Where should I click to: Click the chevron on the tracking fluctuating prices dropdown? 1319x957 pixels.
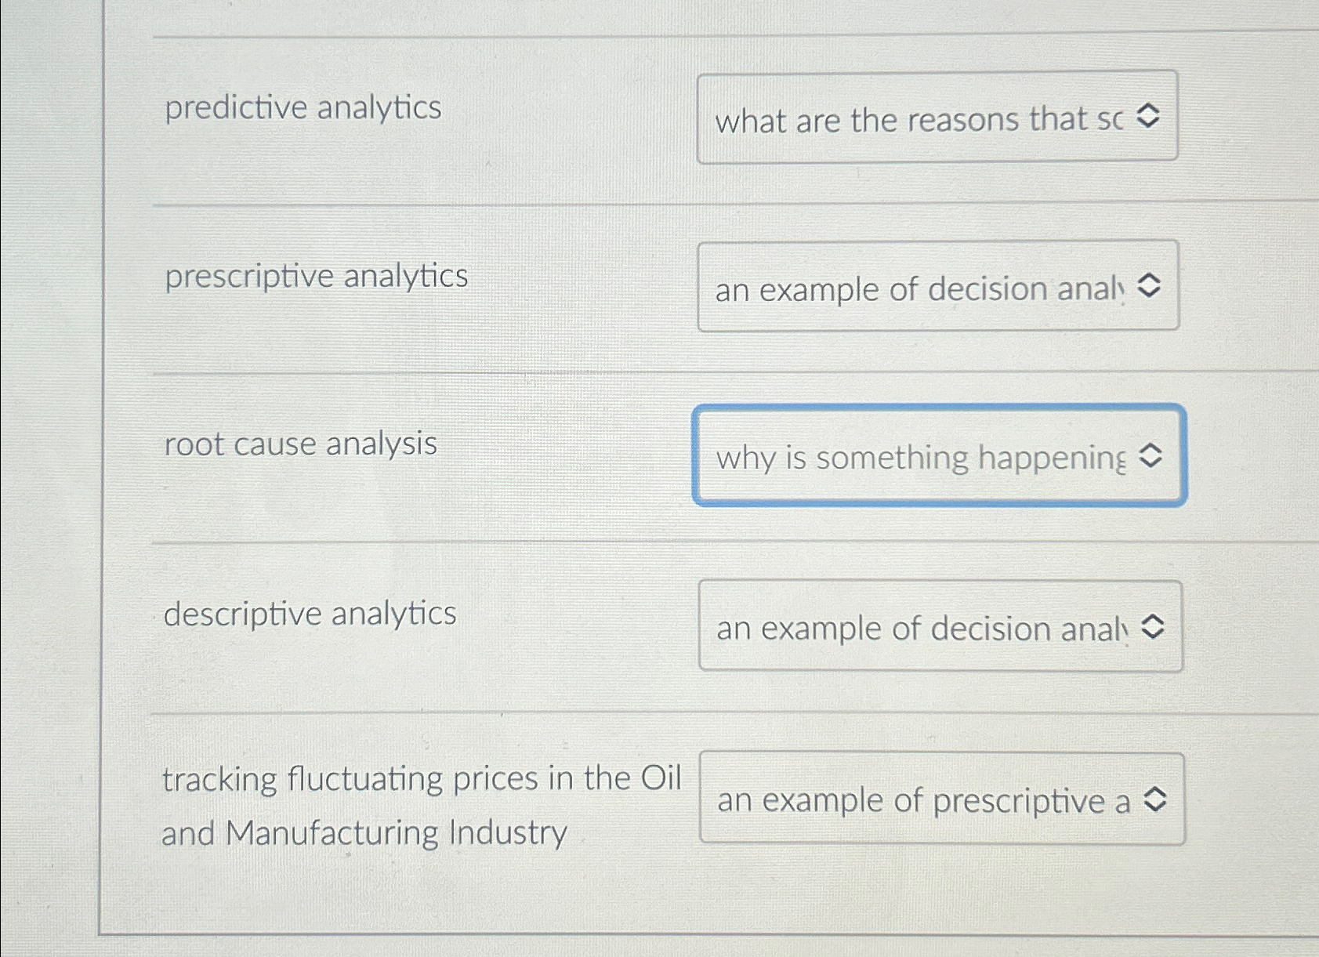click(1154, 800)
